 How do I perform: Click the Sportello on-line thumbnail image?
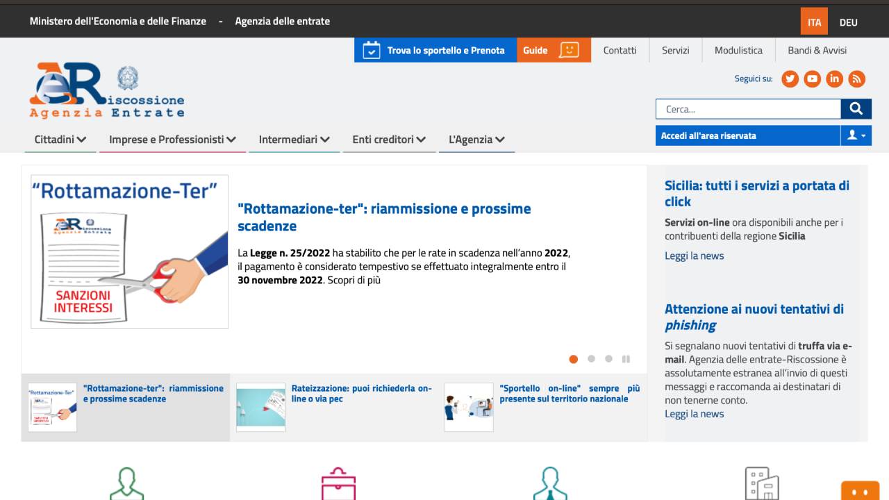click(469, 407)
